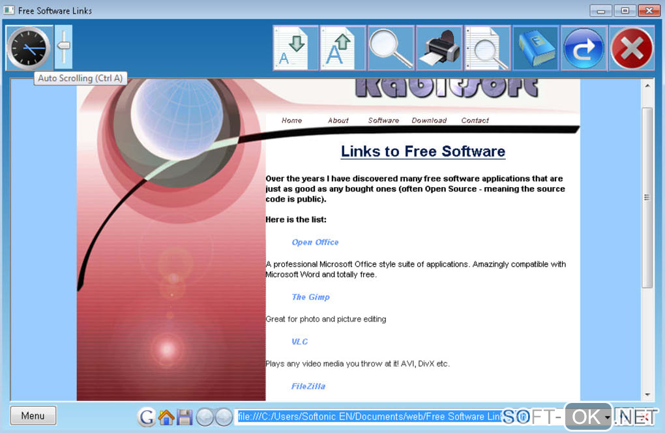665x433 pixels.
Task: Minimize the Free Software Links window
Action: tap(600, 10)
